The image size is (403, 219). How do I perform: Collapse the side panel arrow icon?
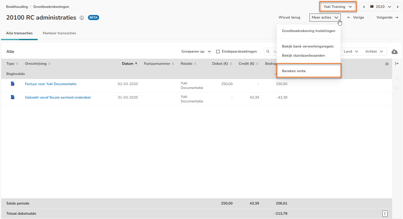click(397, 64)
